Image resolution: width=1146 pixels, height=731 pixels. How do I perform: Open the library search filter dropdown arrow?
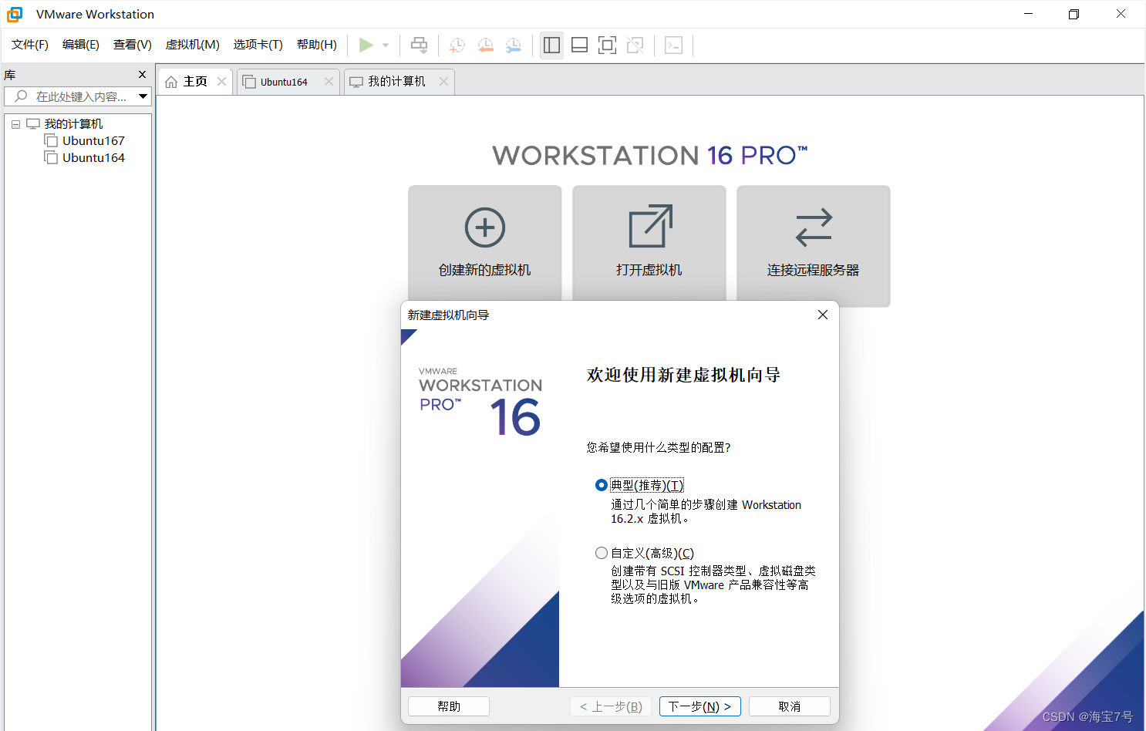coord(143,96)
